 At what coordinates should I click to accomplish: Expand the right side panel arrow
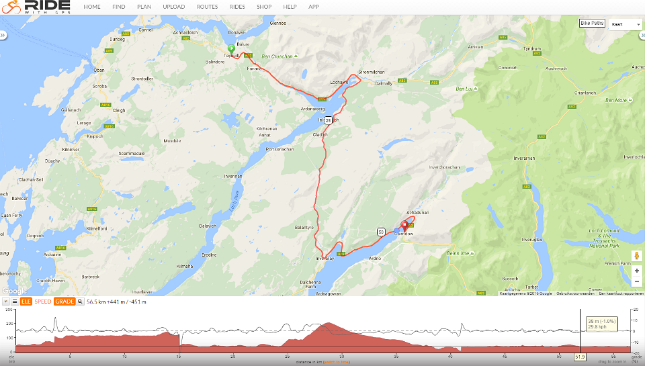pos(642,36)
